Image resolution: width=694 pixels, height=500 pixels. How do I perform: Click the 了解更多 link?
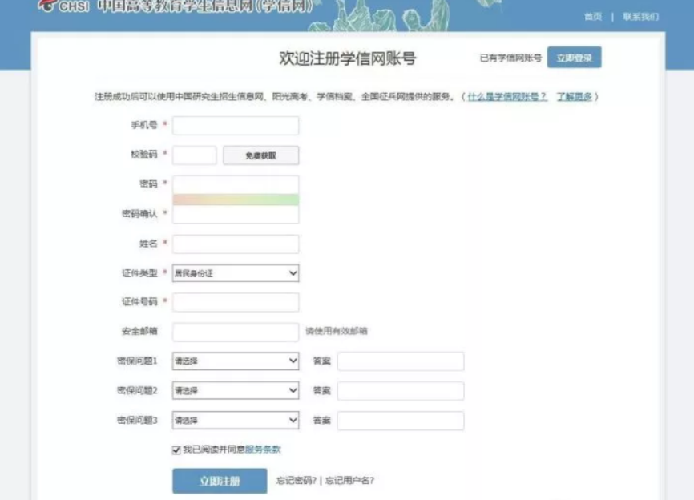pos(575,97)
